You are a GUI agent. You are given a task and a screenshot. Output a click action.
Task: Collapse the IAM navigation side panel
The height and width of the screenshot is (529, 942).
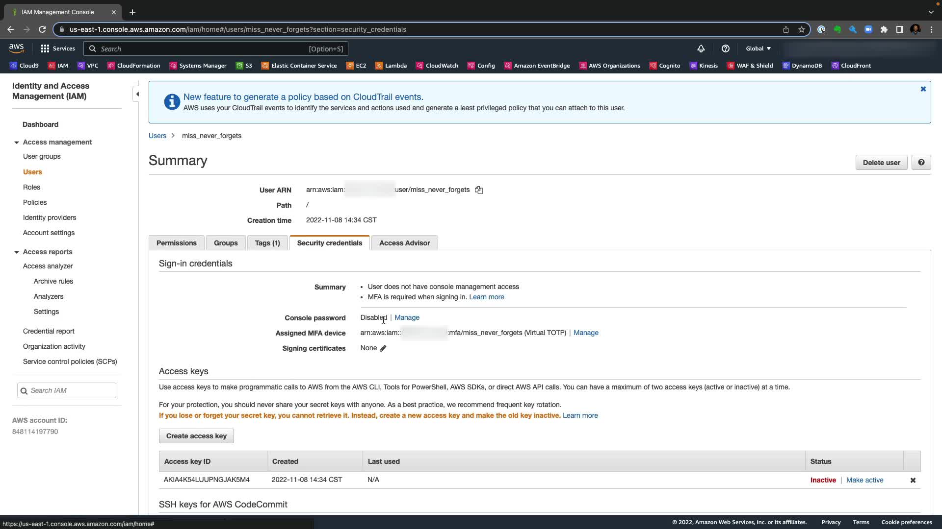click(137, 94)
